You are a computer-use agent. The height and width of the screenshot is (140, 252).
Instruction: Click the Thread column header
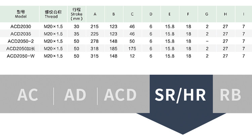[53, 14]
